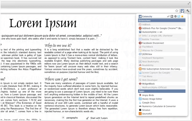Enable the Wolfram|Alpha (Official) extension
The image size is (192, 121).
coord(162,87)
